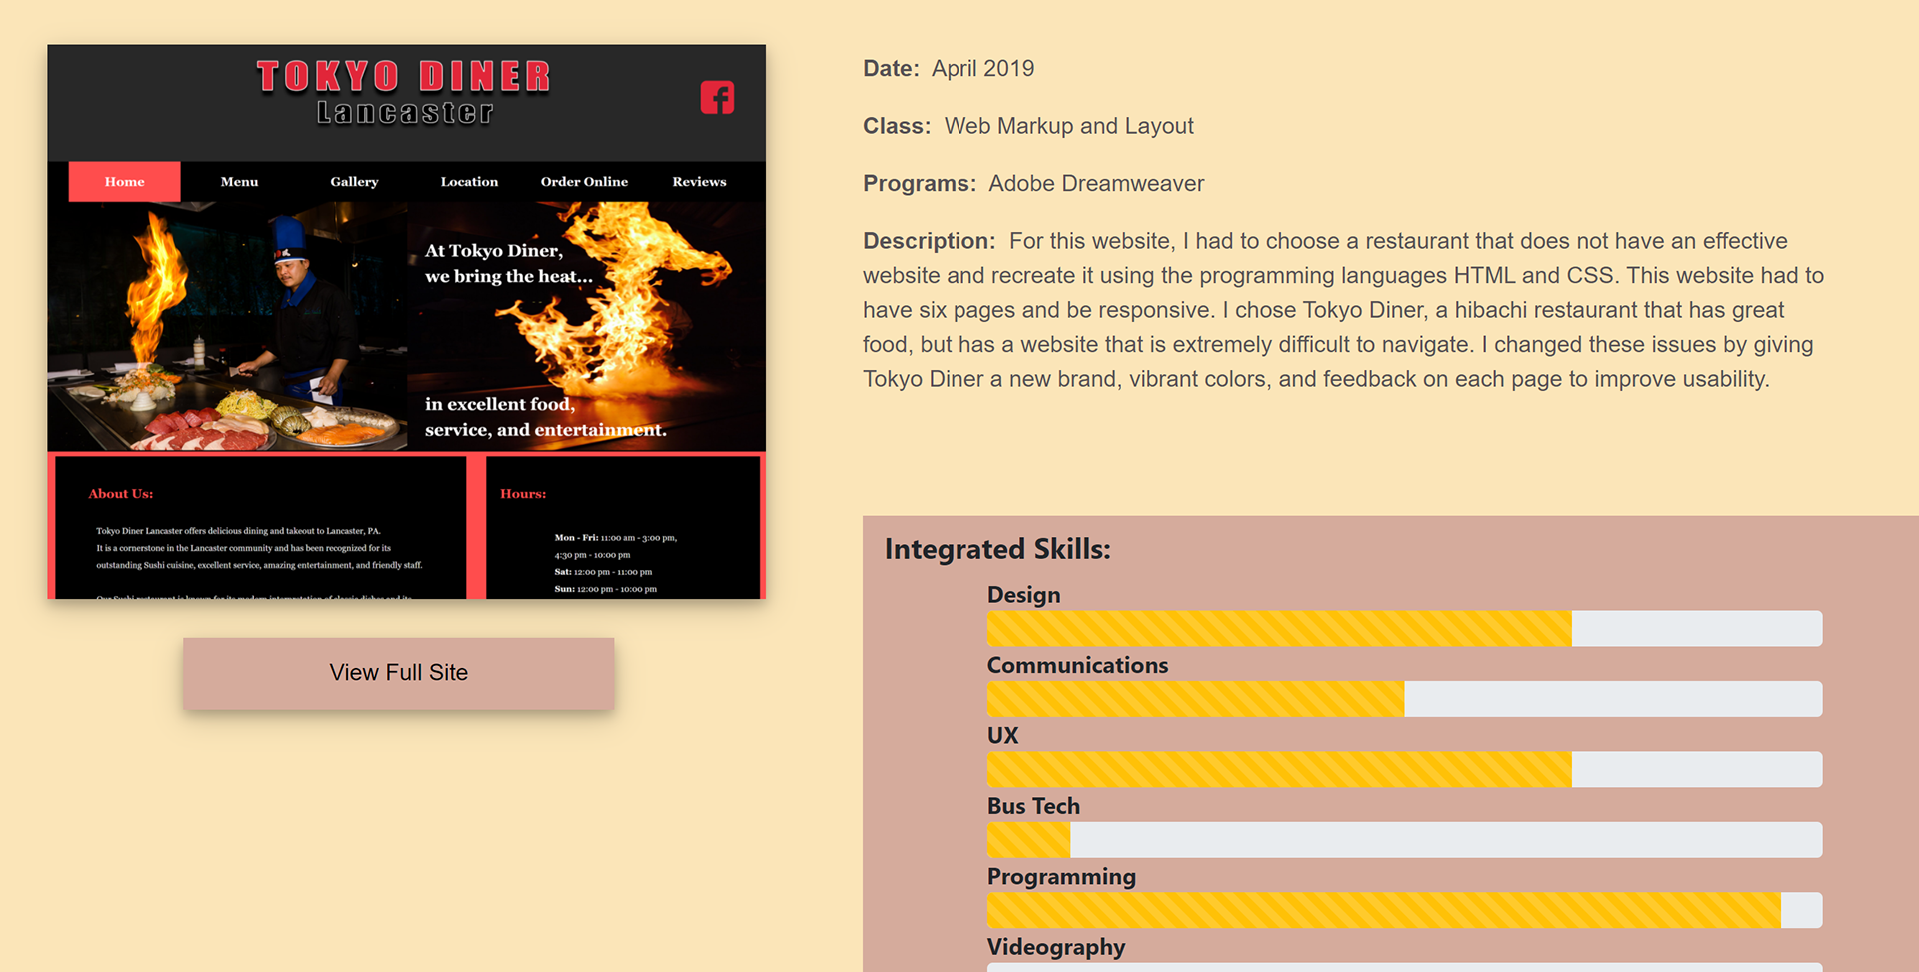Click the Tokyo Diner Lancaster logo
Image resolution: width=1919 pixels, height=972 pixels.
(404, 92)
